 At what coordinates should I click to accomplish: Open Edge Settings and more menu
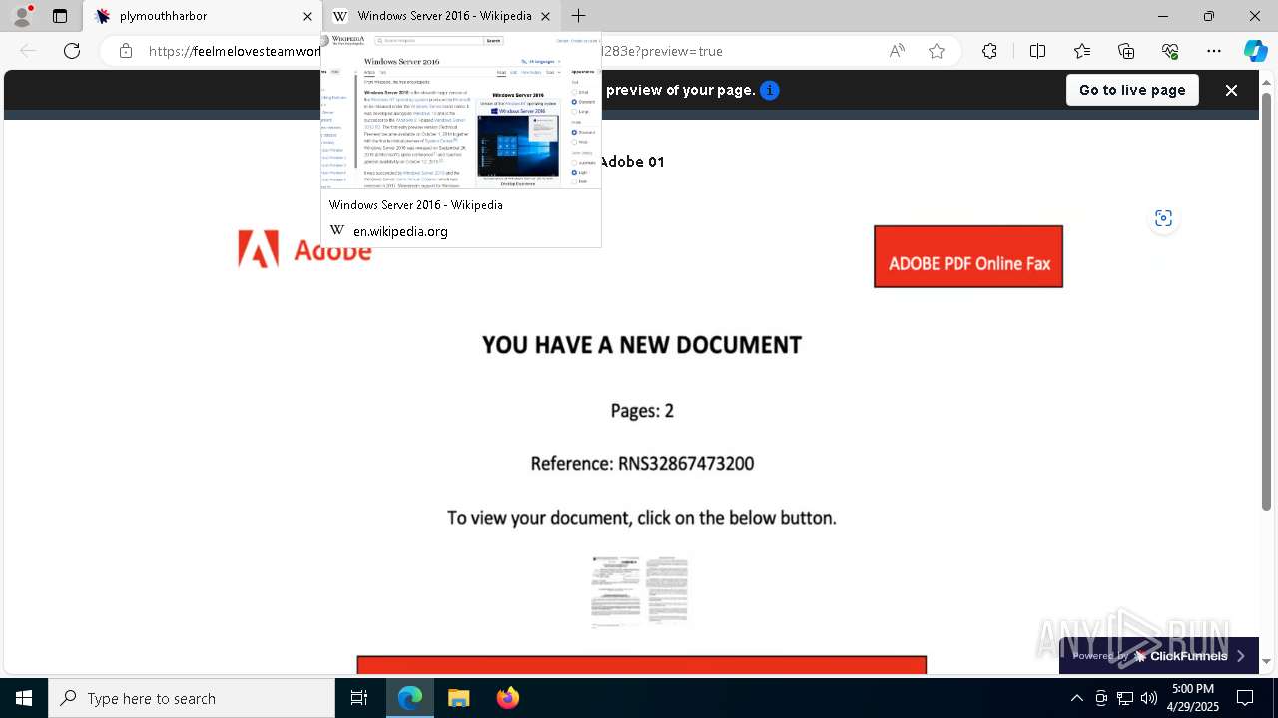pos(1214,51)
